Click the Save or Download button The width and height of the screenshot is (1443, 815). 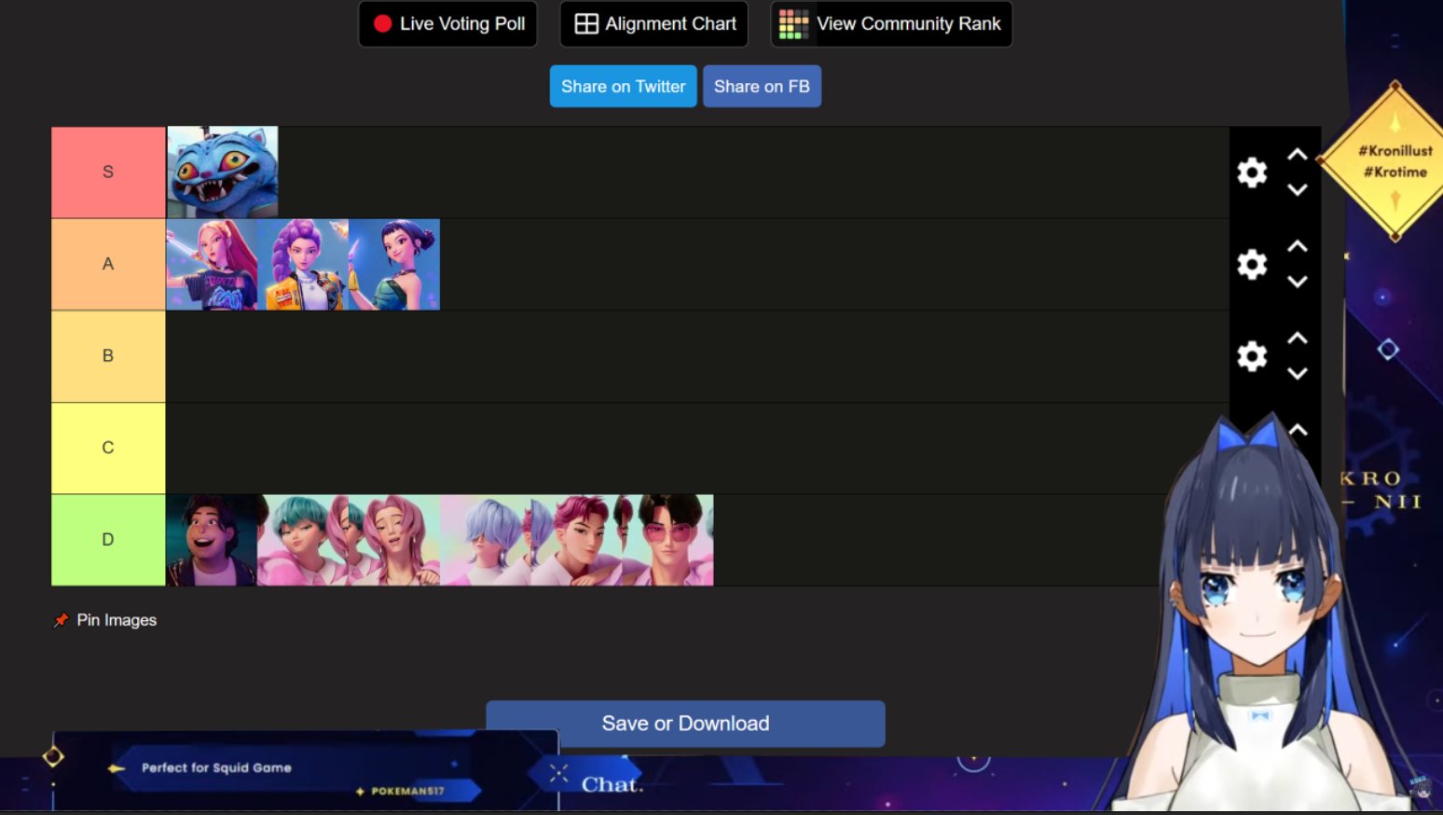point(685,724)
